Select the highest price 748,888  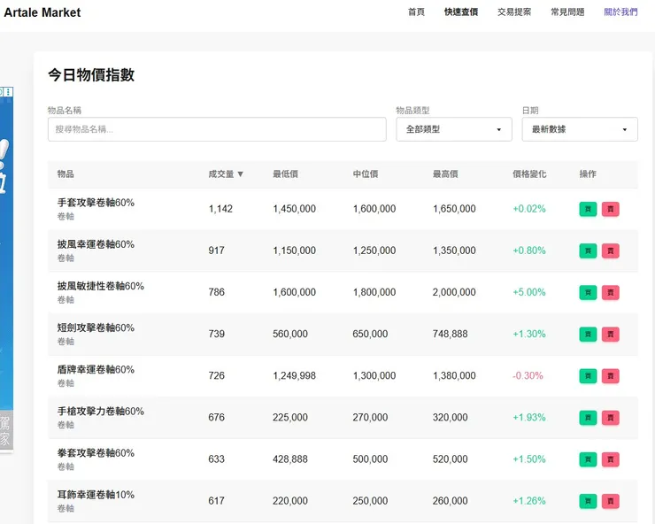[451, 334]
